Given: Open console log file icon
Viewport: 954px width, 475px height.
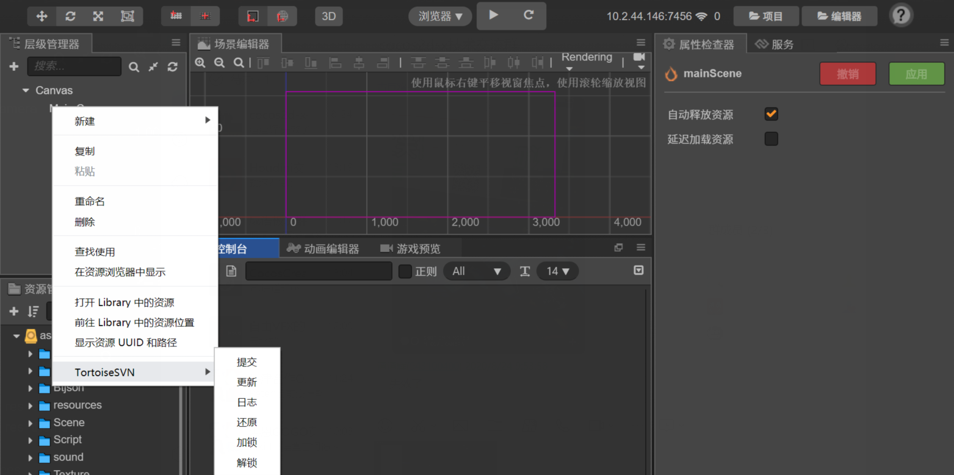Looking at the screenshot, I should 231,271.
